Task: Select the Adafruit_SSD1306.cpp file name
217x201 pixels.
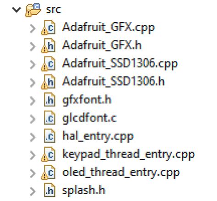Action: pos(120,65)
